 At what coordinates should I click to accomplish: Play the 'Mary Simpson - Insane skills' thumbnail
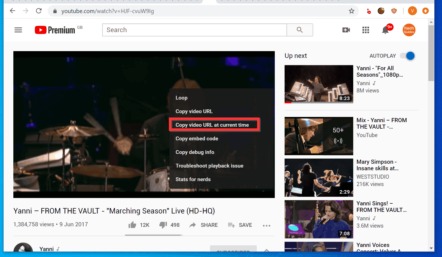tap(319, 178)
